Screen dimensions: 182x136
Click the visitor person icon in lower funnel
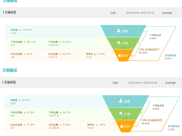coord(121,101)
